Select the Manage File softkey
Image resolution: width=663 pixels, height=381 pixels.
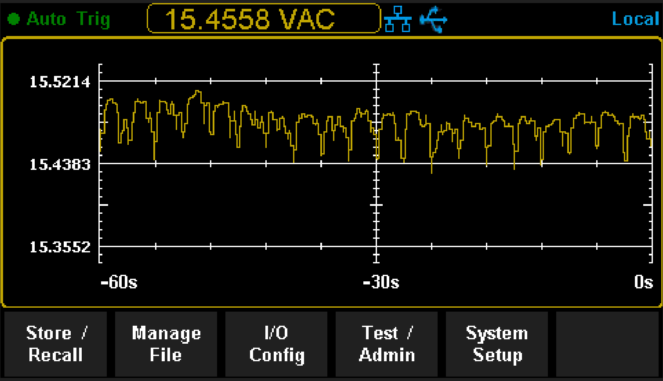pos(166,344)
